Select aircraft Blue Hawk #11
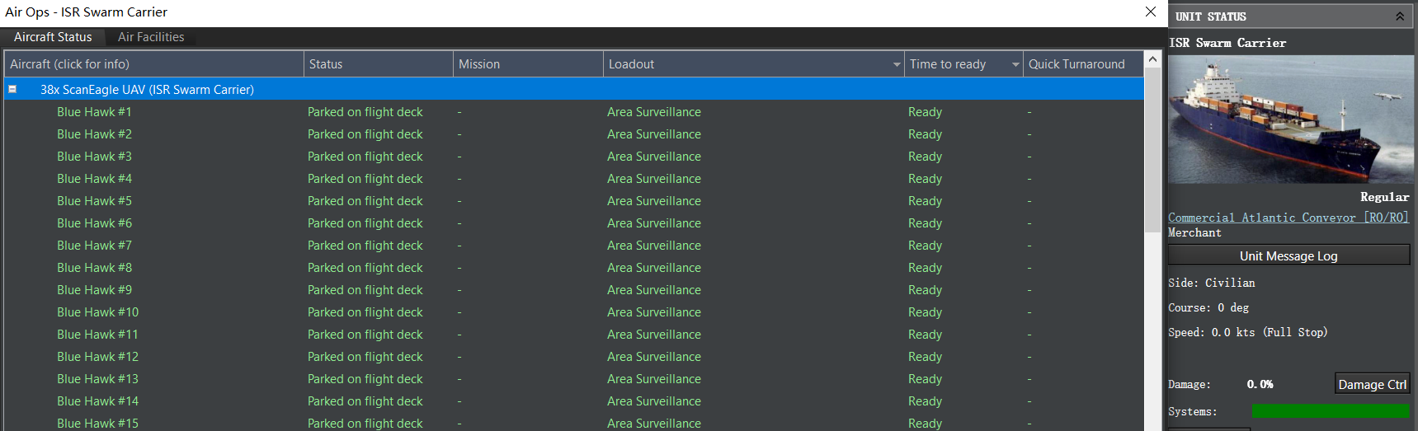Image resolution: width=1418 pixels, height=431 pixels. pyautogui.click(x=97, y=335)
